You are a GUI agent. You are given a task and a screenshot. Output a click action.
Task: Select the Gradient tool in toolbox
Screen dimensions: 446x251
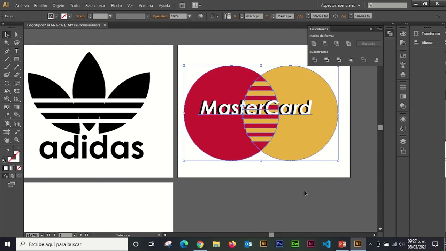[x=16, y=107]
